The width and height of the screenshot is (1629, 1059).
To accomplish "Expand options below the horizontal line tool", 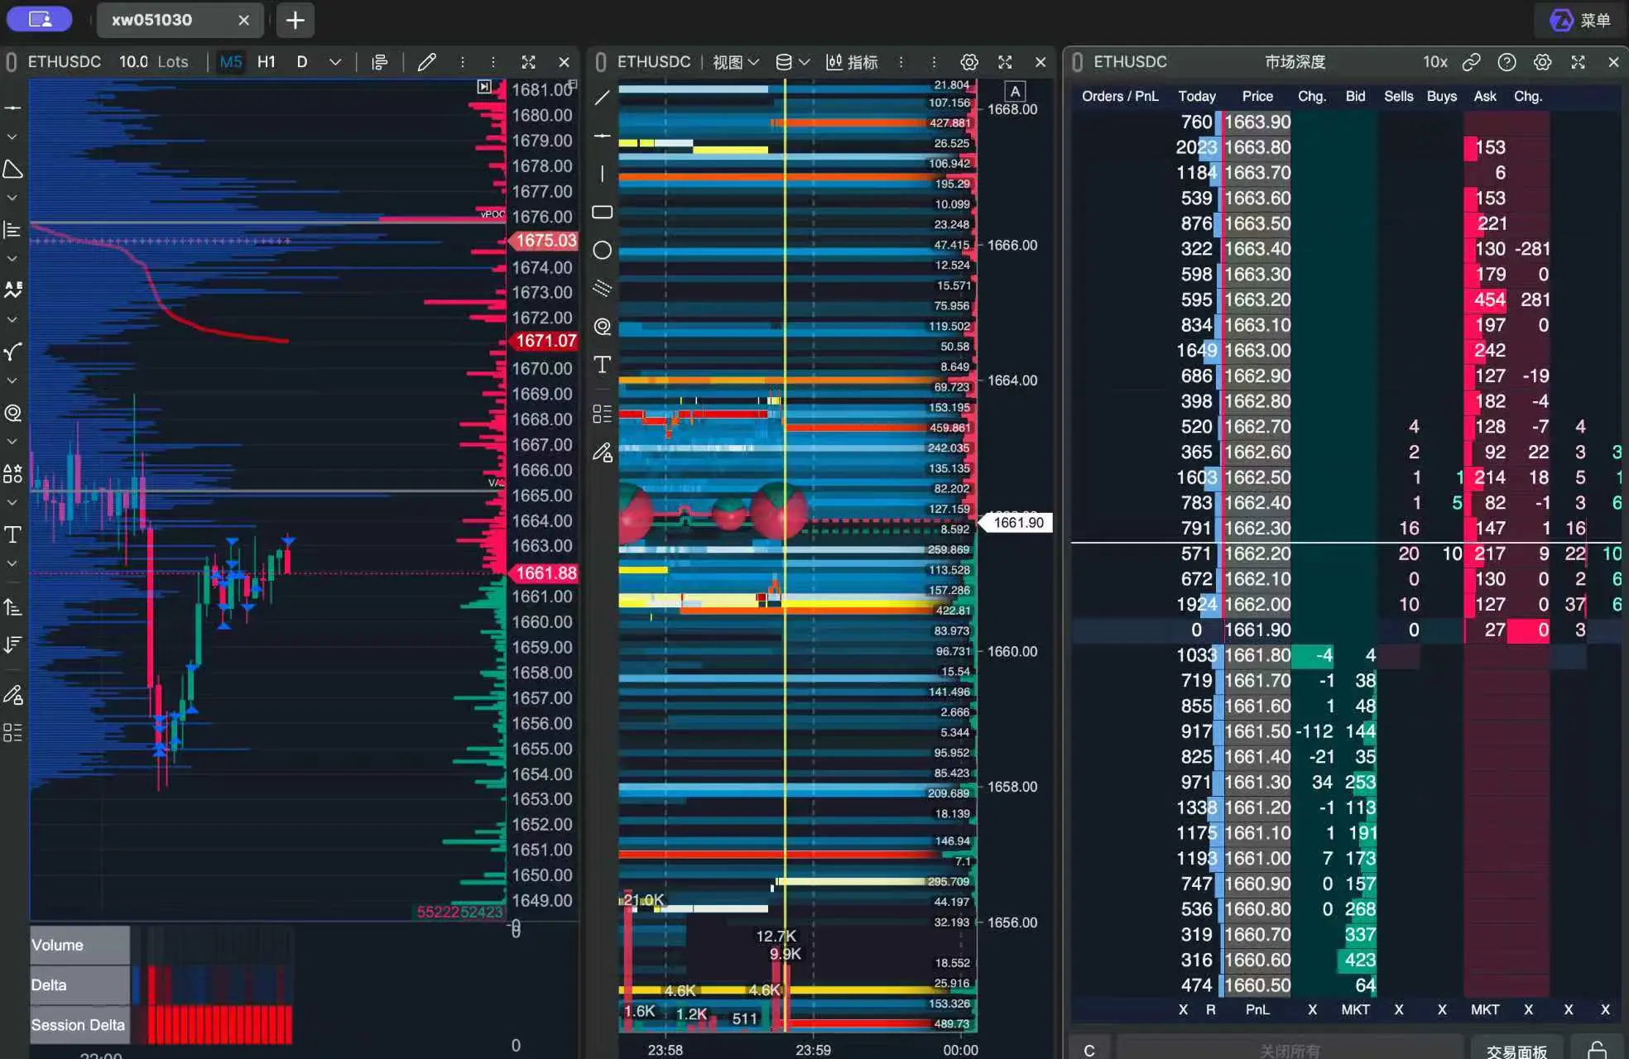I will pos(12,137).
